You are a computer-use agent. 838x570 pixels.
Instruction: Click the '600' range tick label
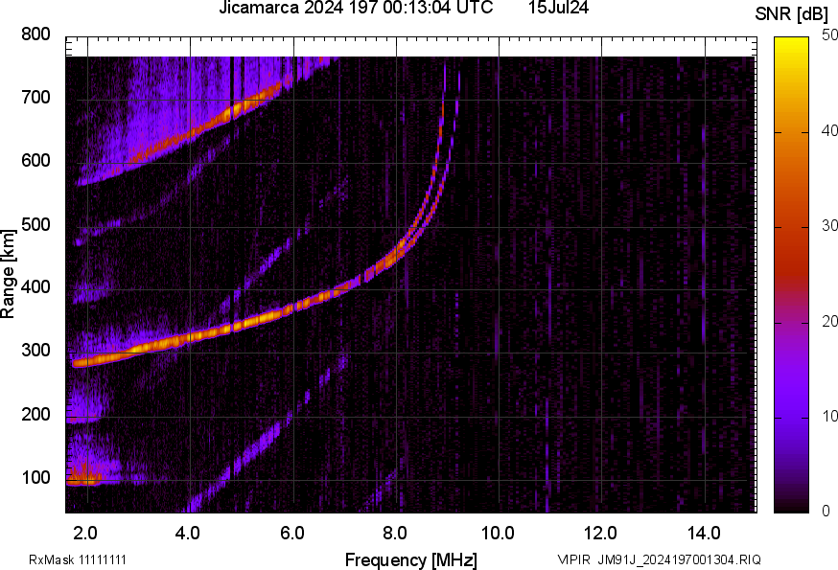35,161
